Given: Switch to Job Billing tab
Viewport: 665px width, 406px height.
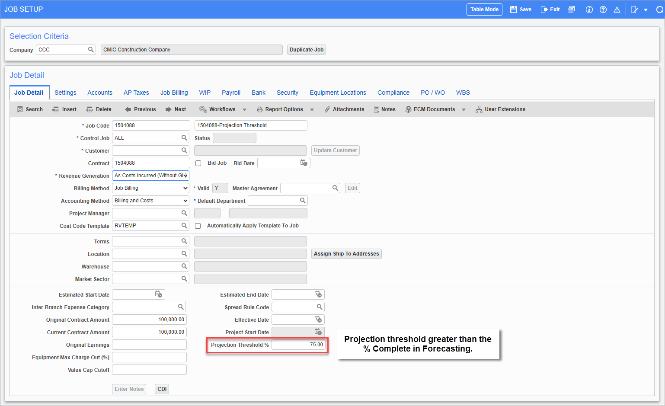Looking at the screenshot, I should (x=174, y=93).
